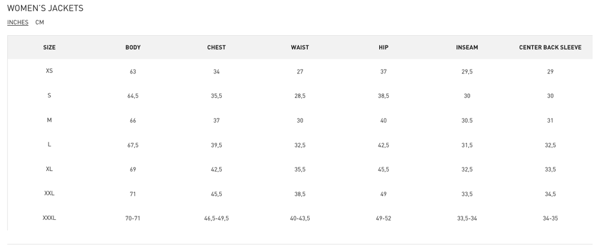
Task: Click the XXXL chest value 46,5-49,5
Action: tap(216, 219)
